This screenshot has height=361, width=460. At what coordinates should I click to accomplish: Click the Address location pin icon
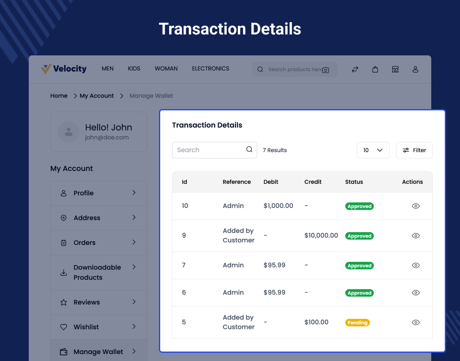click(63, 218)
